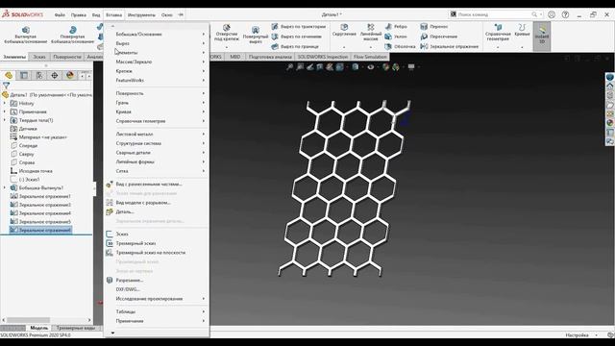The height and width of the screenshot is (346, 615).
Task: Open the Файл menu
Action: [x=60, y=15]
